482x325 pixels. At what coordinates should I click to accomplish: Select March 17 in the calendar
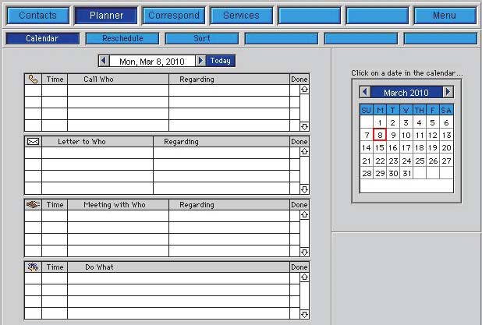coord(406,148)
